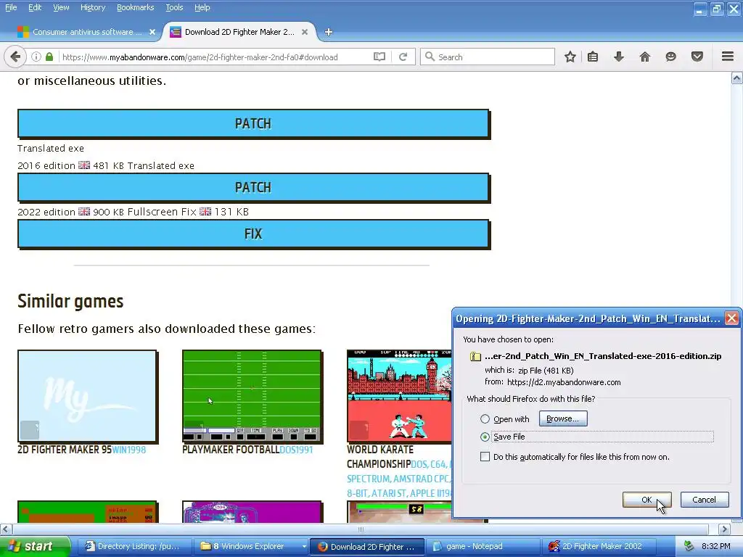
Task: Click Playmaker Football thumbnail
Action: 252,396
